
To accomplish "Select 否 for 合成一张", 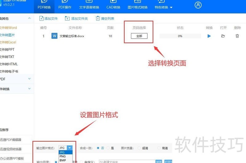I will tap(98, 148).
